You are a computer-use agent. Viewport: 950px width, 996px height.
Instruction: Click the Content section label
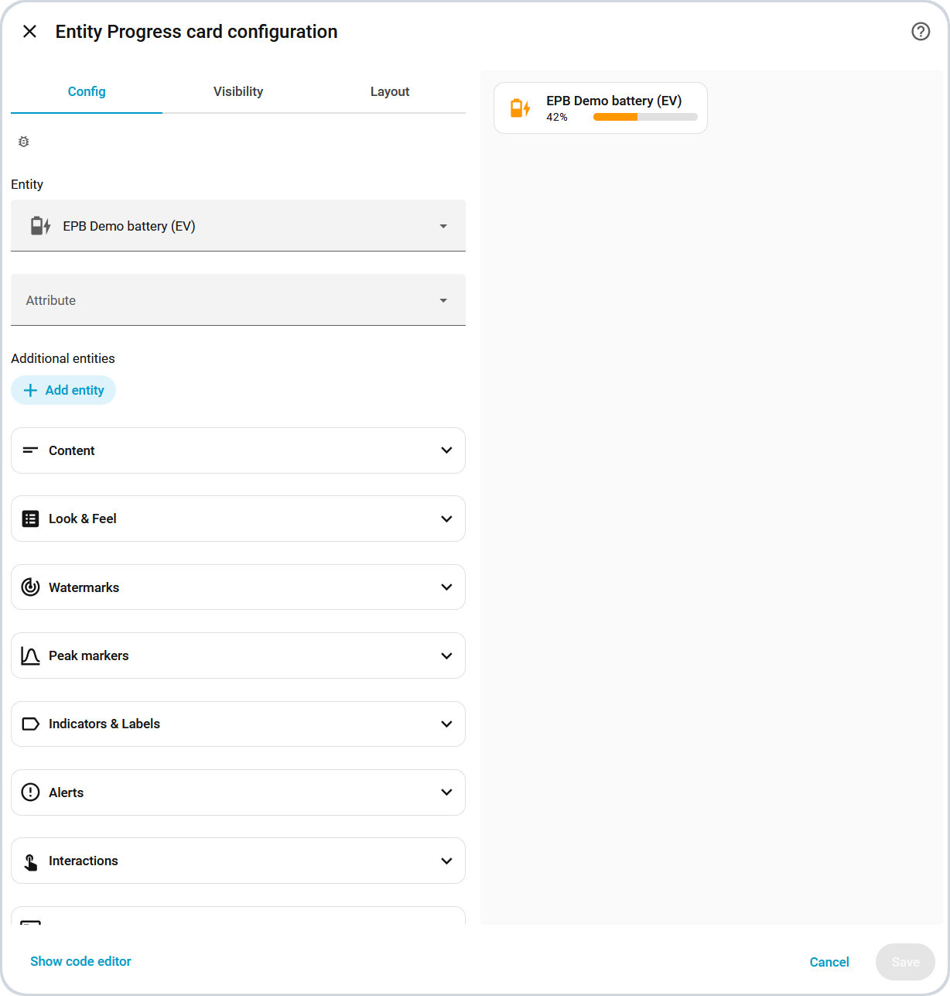tap(72, 450)
